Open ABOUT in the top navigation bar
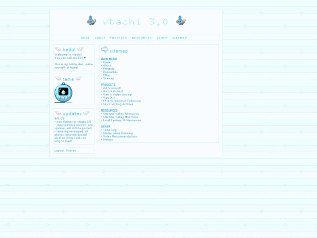The height and width of the screenshot is (238, 317). click(x=100, y=38)
